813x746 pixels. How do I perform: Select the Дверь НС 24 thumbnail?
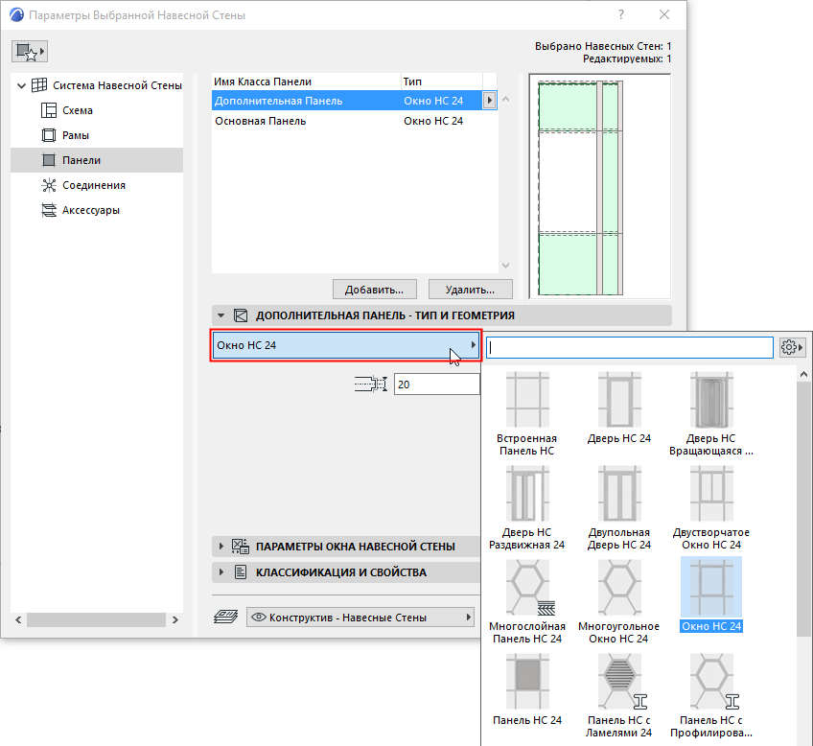pos(618,398)
